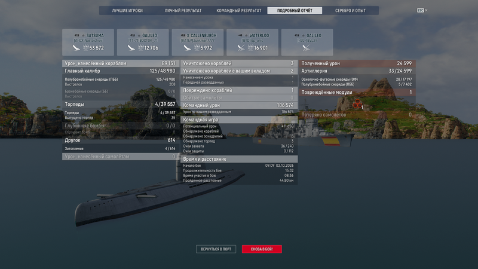Viewport: 478px width, 269px height.
Task: Click the Выпущено торпед row
Action: click(x=121, y=118)
